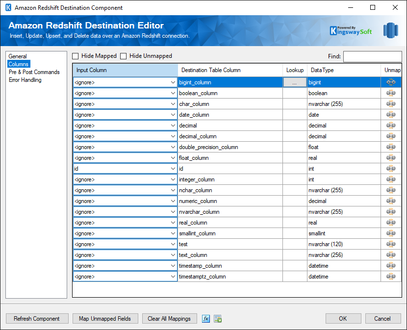Image resolution: width=407 pixels, height=330 pixels.
Task: Click unmap icon for numeric_column row
Action: (x=391, y=201)
